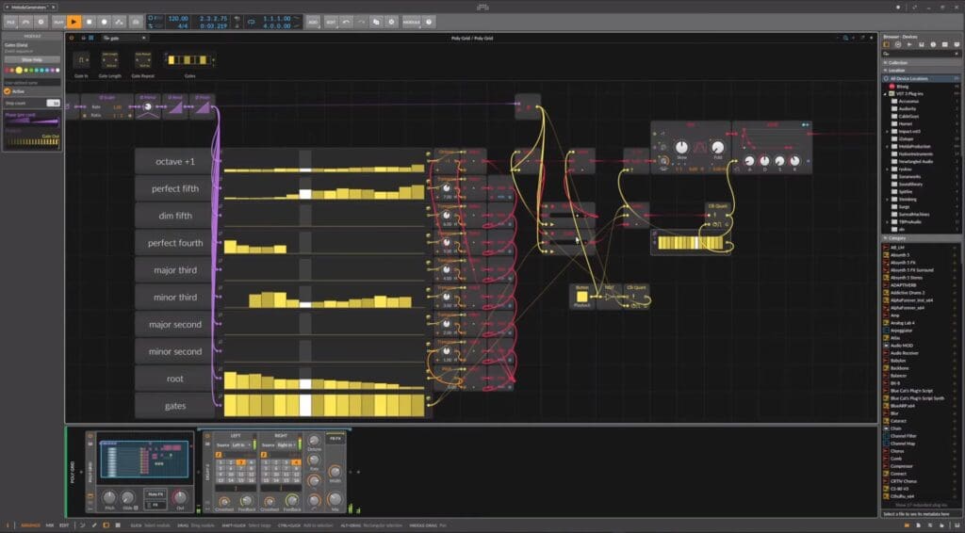Click the Mix knob in the delay device
This screenshot has width=965, height=533.
click(x=335, y=498)
